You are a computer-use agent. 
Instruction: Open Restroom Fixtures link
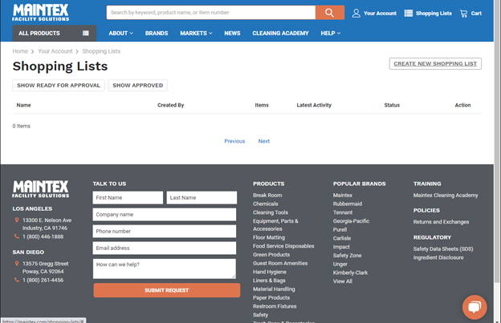point(275,306)
